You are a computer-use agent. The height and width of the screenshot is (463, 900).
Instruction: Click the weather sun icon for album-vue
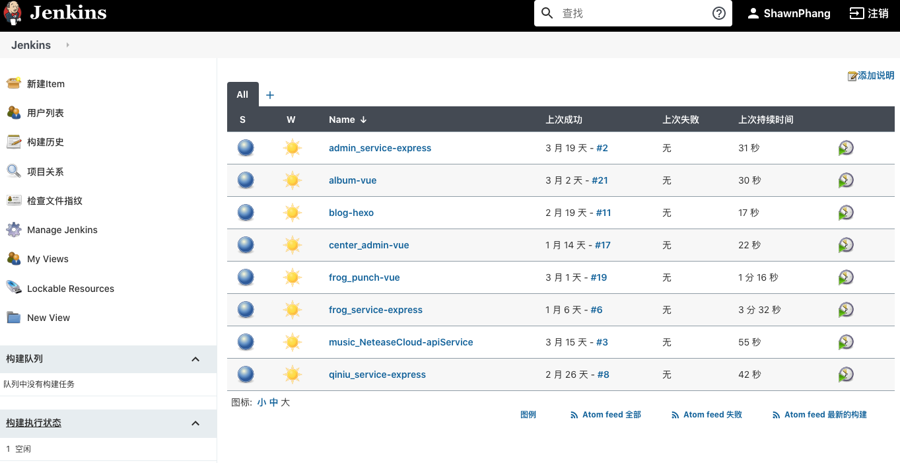pyautogui.click(x=292, y=180)
